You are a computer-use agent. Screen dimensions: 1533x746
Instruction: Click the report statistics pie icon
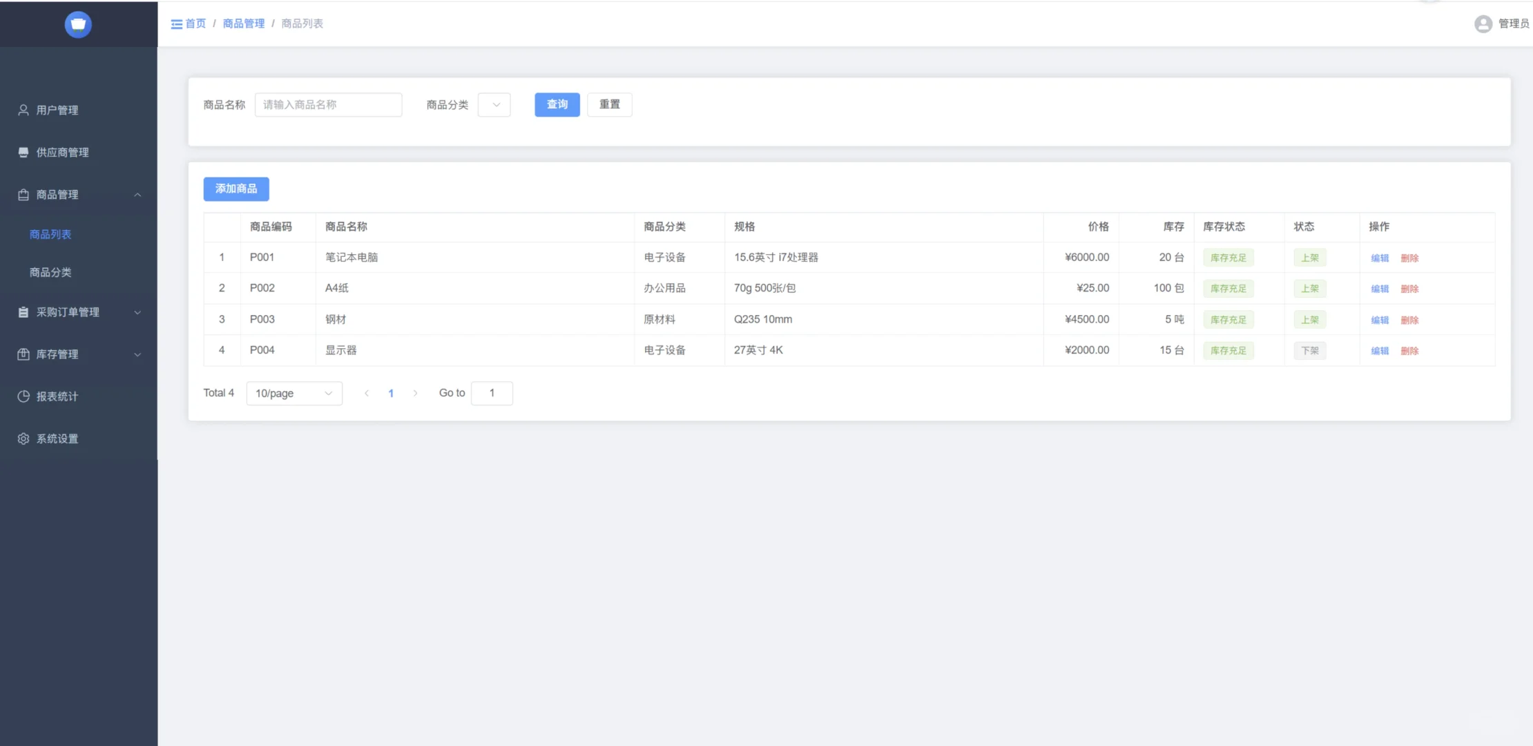23,396
